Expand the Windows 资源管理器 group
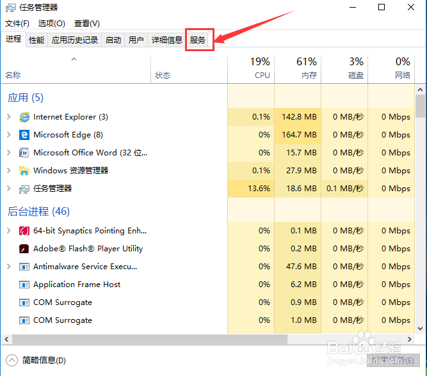Viewport: 427px width, 376px height. tap(9, 171)
